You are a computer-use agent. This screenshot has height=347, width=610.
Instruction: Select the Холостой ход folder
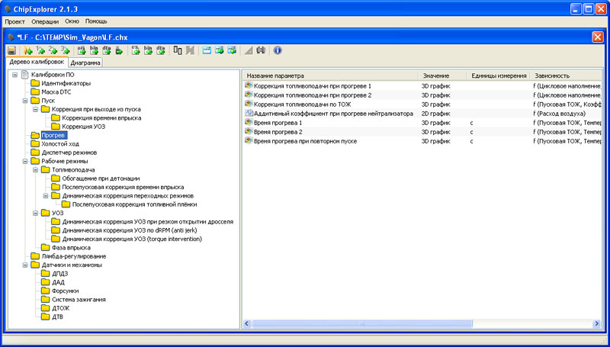(x=61, y=143)
